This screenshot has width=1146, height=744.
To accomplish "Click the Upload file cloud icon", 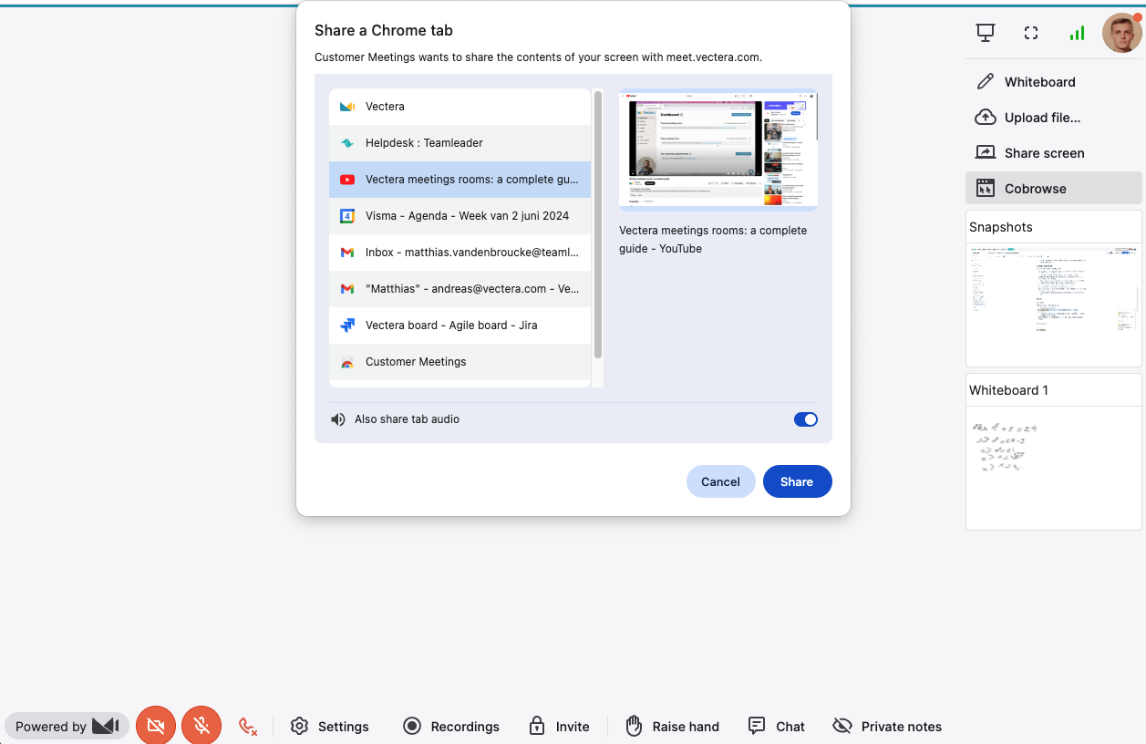I will pyautogui.click(x=986, y=118).
